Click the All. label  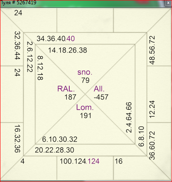tap(99, 89)
